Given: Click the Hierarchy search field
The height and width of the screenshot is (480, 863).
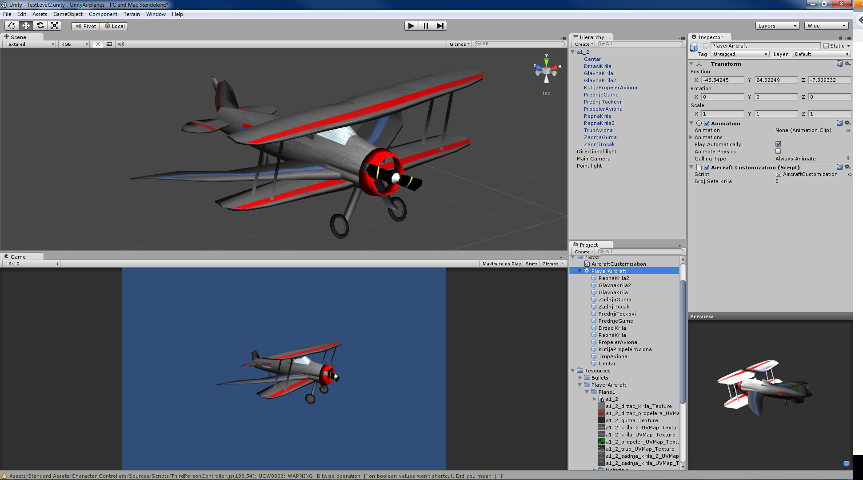Looking at the screenshot, I should tap(640, 44).
